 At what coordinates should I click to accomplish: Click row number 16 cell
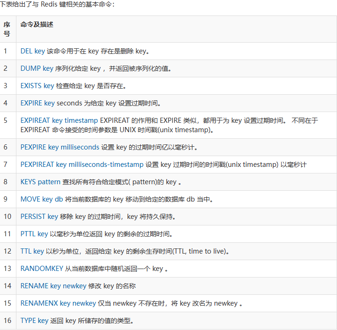(7, 321)
